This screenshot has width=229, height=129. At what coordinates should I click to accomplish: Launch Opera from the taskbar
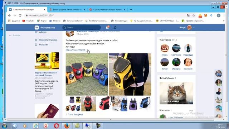point(57,126)
